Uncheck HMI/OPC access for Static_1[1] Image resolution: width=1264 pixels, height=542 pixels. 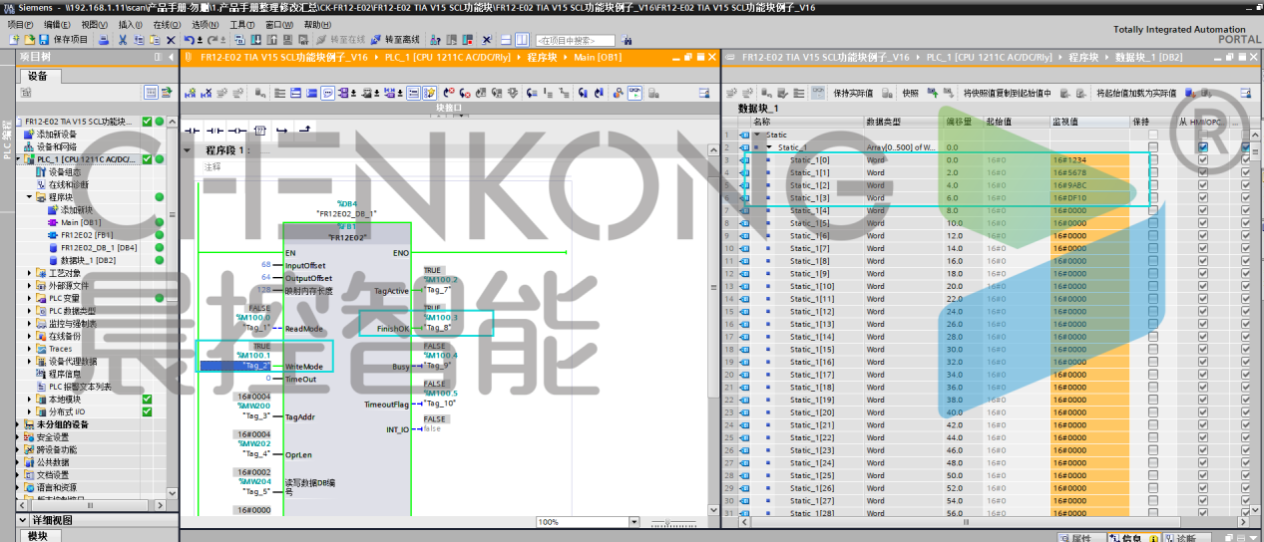(x=1202, y=172)
